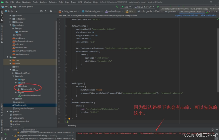The width and height of the screenshot is (219, 140).
Task: Open the Nexus 4 API 30 device dropdown
Action: (144, 7)
